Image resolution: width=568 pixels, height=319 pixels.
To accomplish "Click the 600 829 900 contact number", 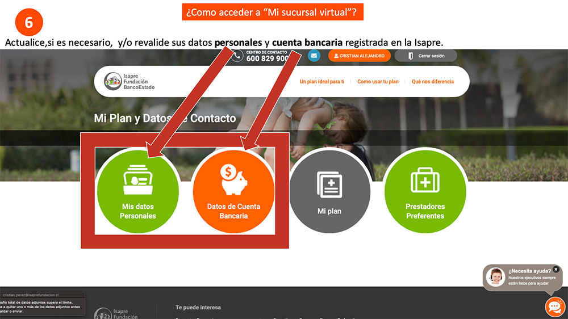I will (268, 58).
